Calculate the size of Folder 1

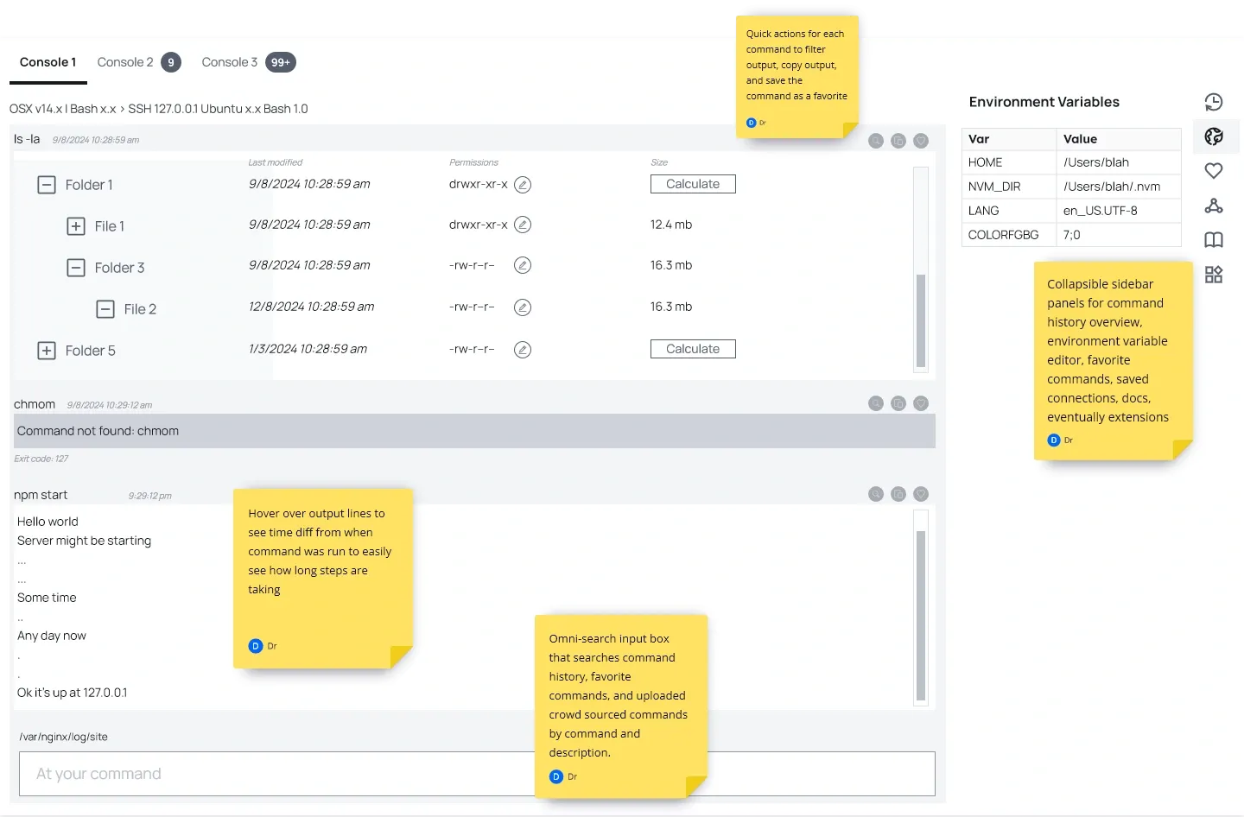693,184
